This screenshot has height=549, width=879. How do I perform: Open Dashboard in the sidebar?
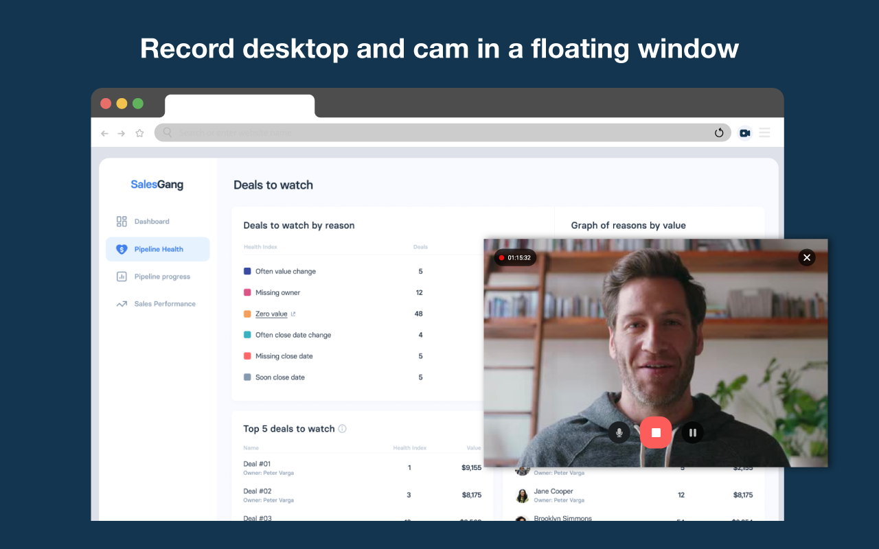tap(151, 222)
